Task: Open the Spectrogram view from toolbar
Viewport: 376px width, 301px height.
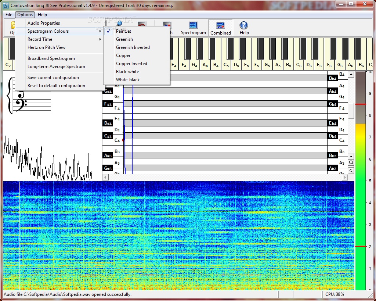Action: pyautogui.click(x=193, y=28)
